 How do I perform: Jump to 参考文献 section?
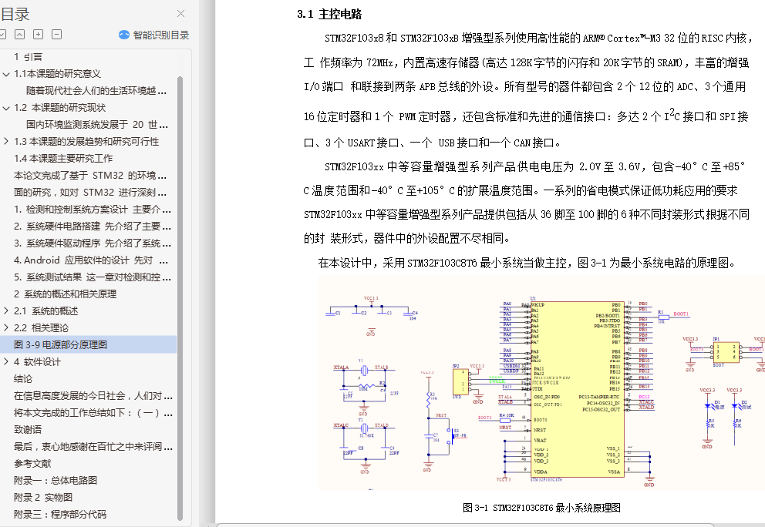coord(32,463)
